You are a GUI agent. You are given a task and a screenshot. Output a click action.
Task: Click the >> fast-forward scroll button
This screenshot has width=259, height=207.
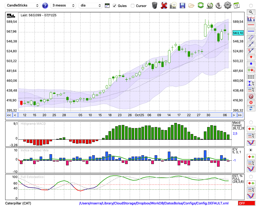pyautogui.click(x=240, y=115)
